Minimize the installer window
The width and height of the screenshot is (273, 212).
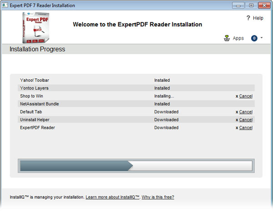tap(238, 5)
